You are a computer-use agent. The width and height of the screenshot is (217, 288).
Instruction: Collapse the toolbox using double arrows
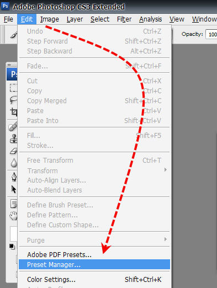coord(9,65)
